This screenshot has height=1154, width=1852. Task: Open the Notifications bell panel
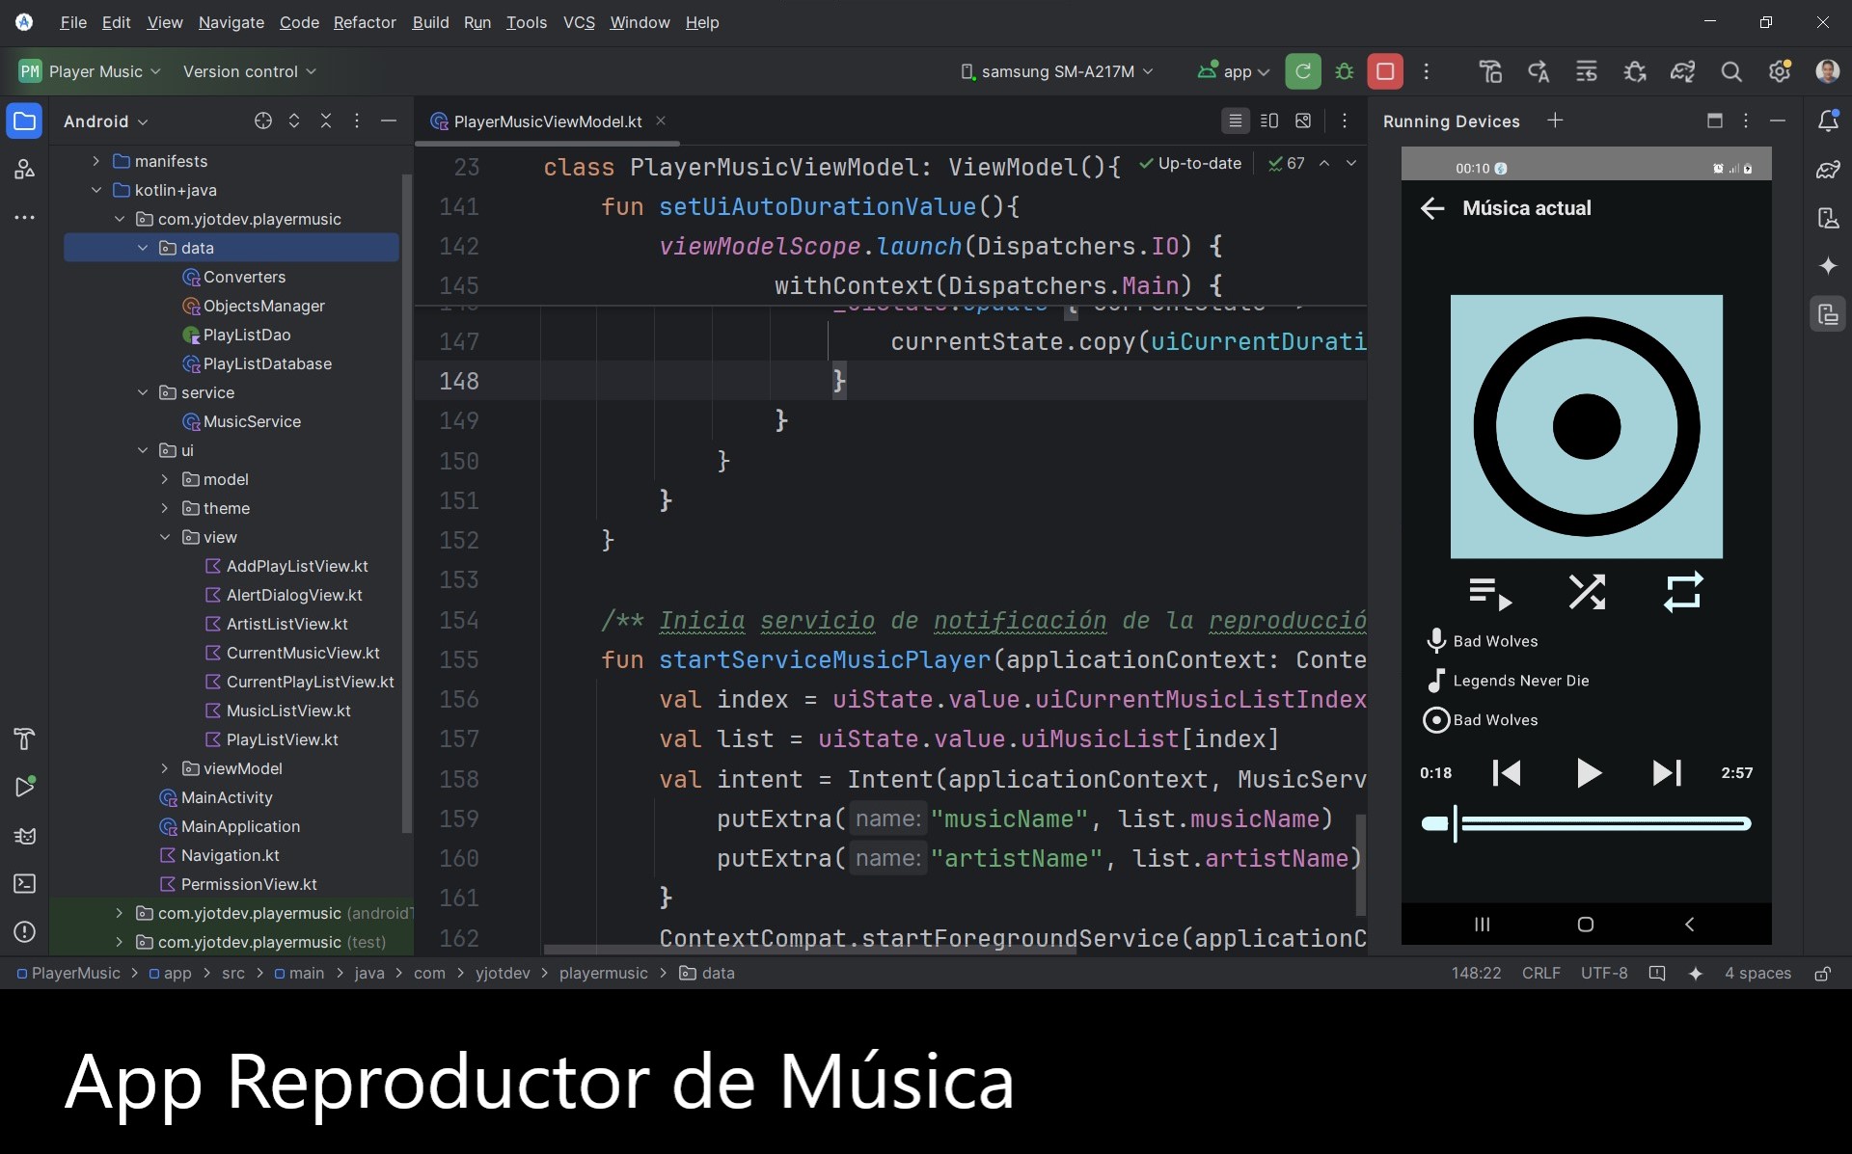click(x=1827, y=121)
